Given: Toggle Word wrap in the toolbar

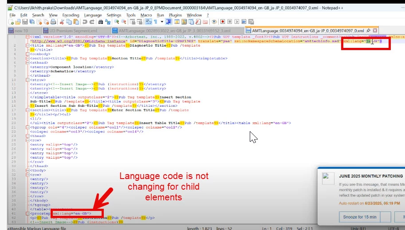Looking at the screenshot, I should tap(149, 22).
